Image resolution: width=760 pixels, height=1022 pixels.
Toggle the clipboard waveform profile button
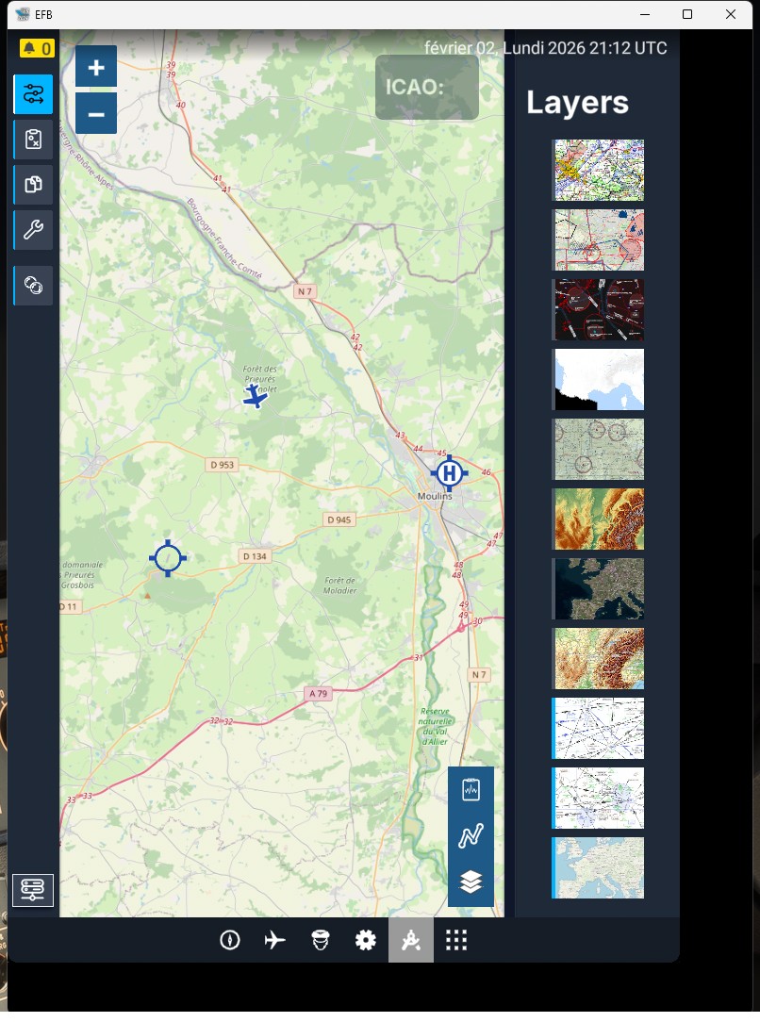[471, 789]
